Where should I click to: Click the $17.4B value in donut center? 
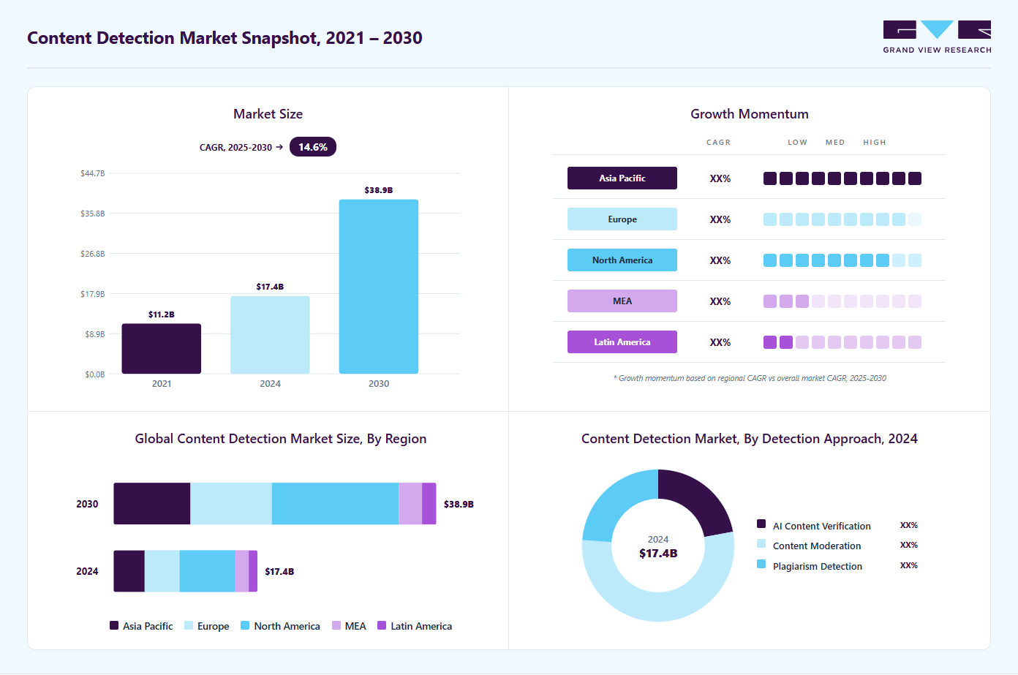[x=658, y=554]
